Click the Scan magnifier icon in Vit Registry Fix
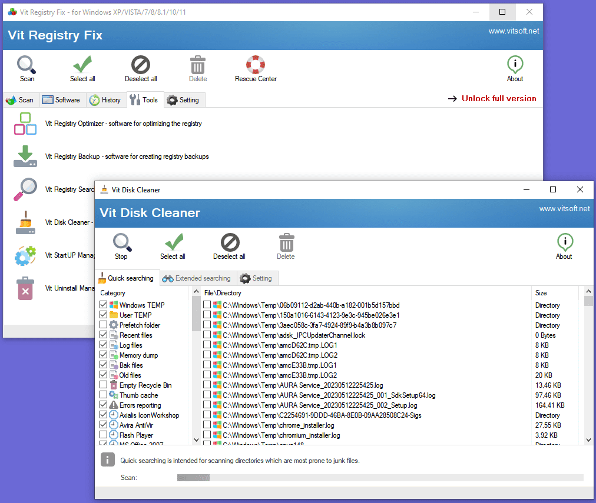Viewport: 596px width, 503px height. 27,65
